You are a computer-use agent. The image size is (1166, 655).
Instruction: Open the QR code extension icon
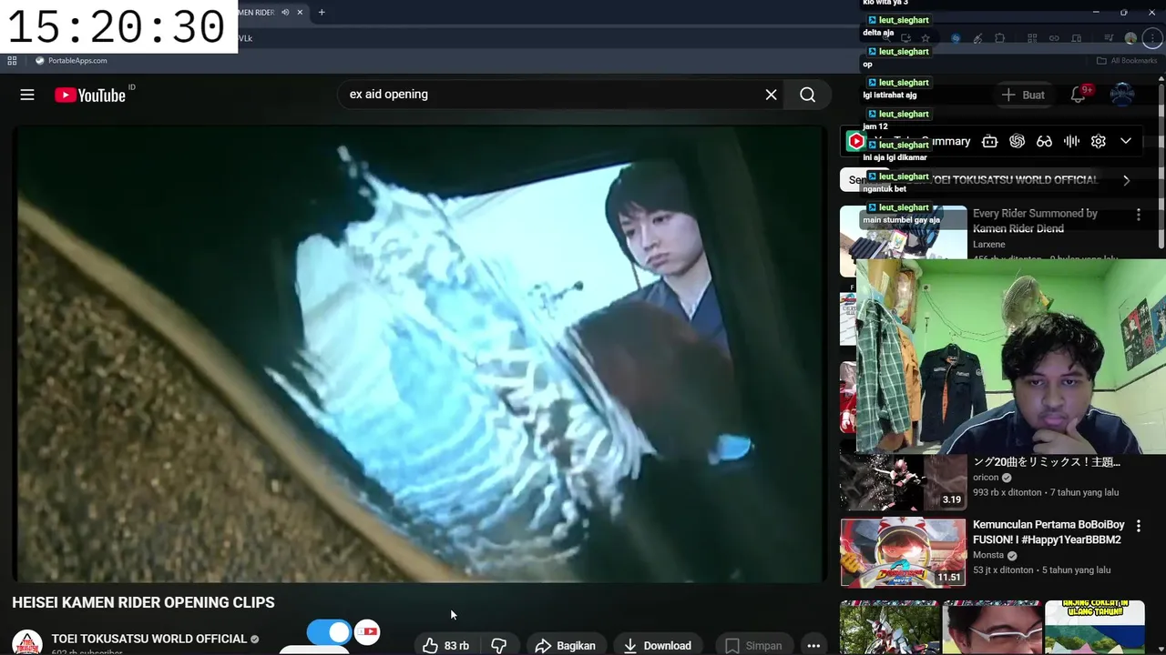(x=1032, y=38)
